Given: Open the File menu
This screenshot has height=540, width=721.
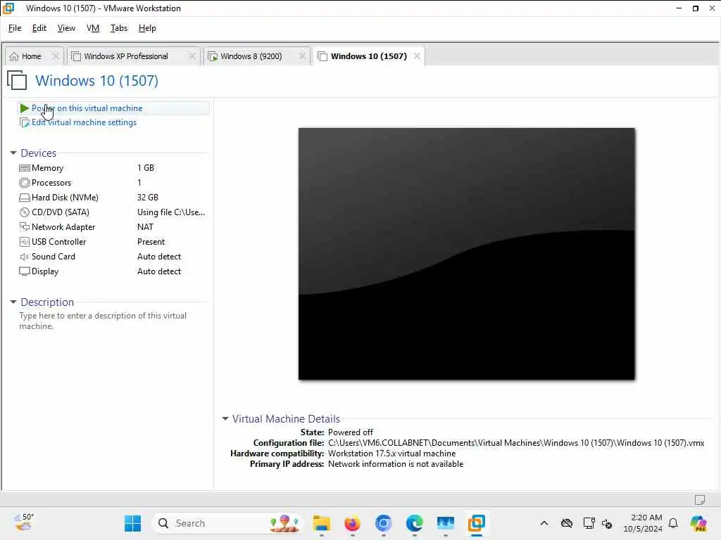Looking at the screenshot, I should pyautogui.click(x=15, y=28).
